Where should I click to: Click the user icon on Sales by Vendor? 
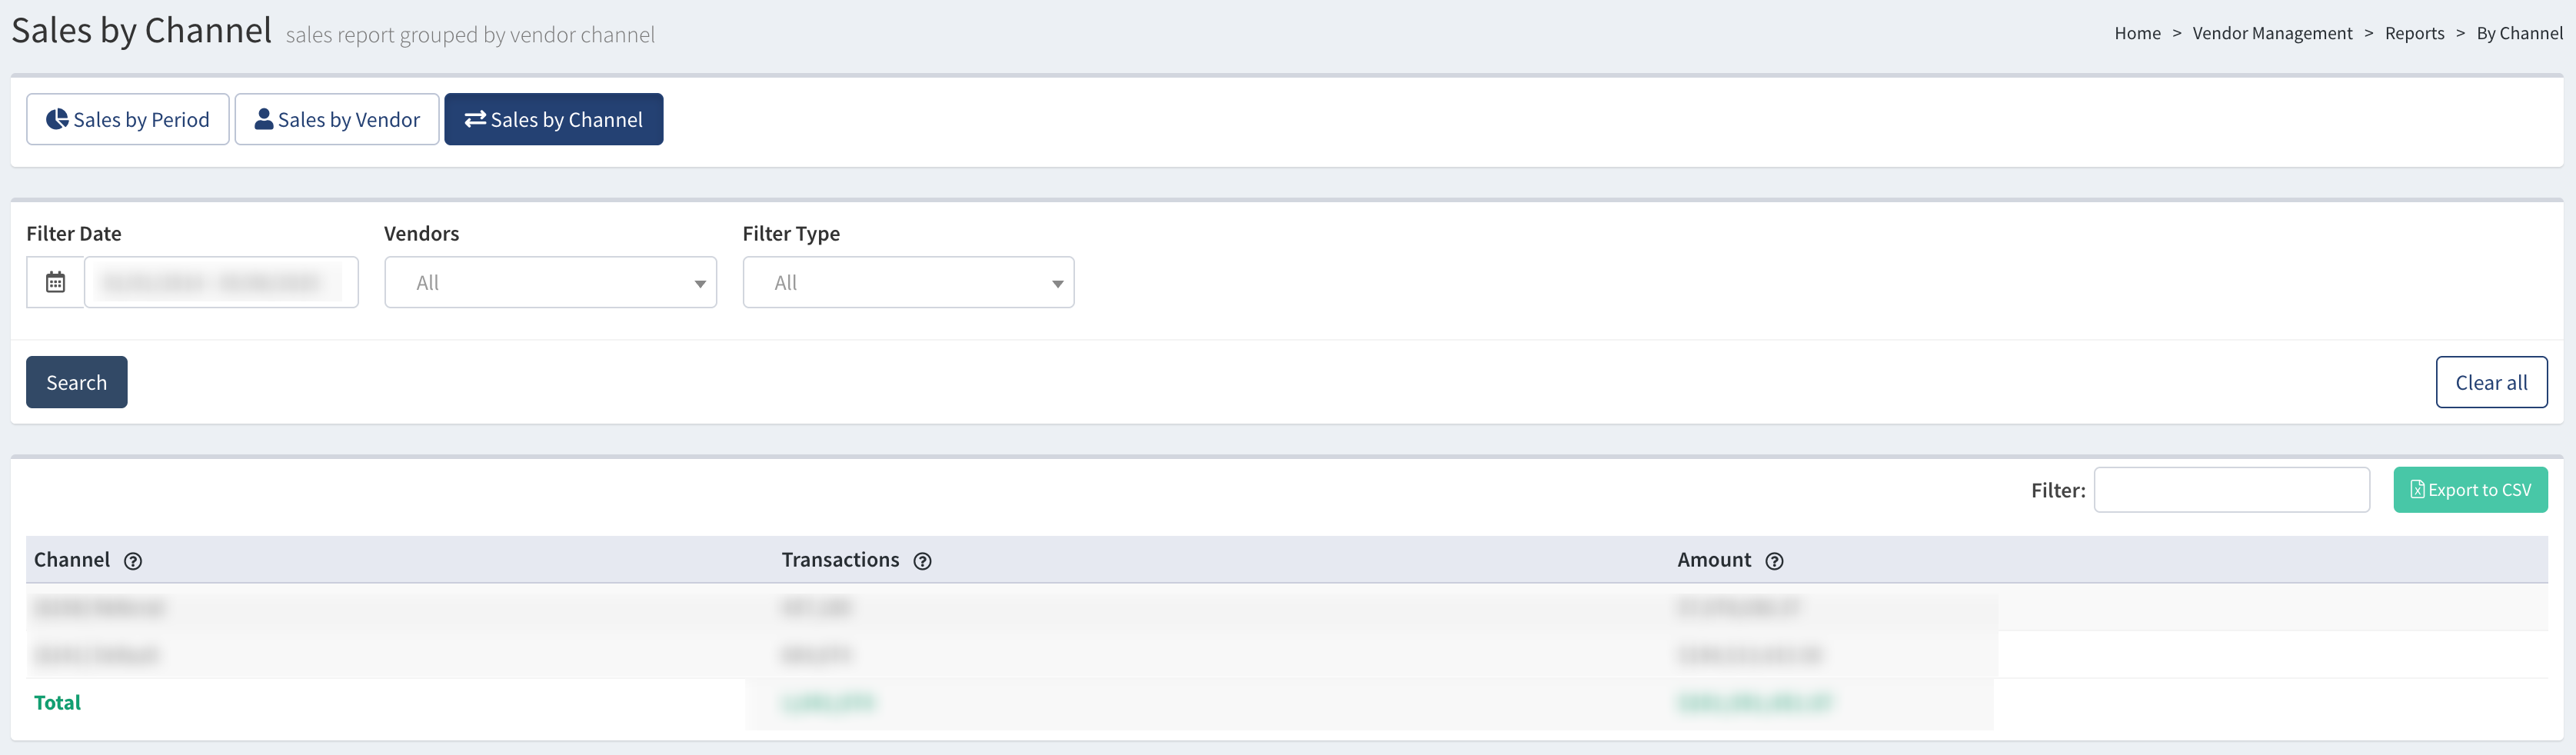(263, 119)
